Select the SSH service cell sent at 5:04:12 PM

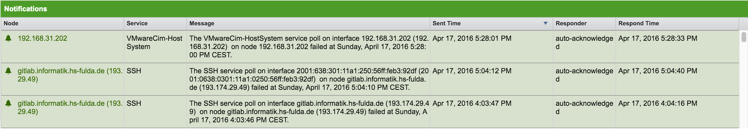click(x=134, y=71)
